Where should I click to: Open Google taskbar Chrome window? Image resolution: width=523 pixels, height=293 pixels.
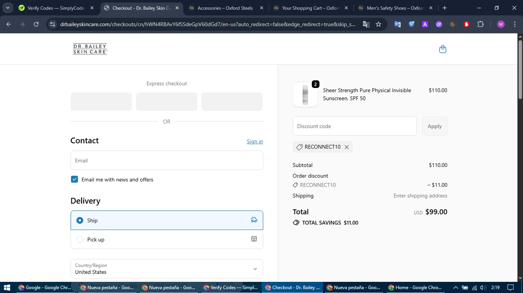[44, 287]
